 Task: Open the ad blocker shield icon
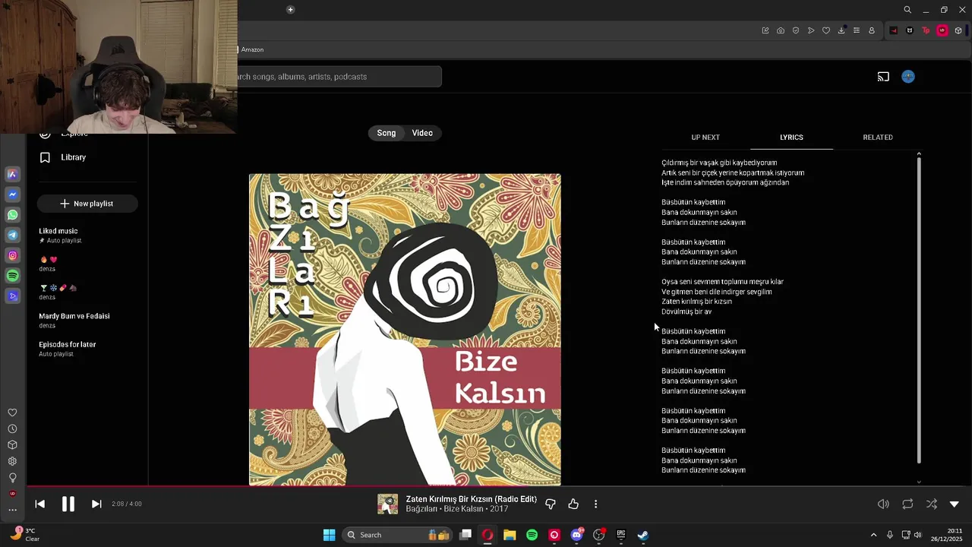pyautogui.click(x=796, y=30)
